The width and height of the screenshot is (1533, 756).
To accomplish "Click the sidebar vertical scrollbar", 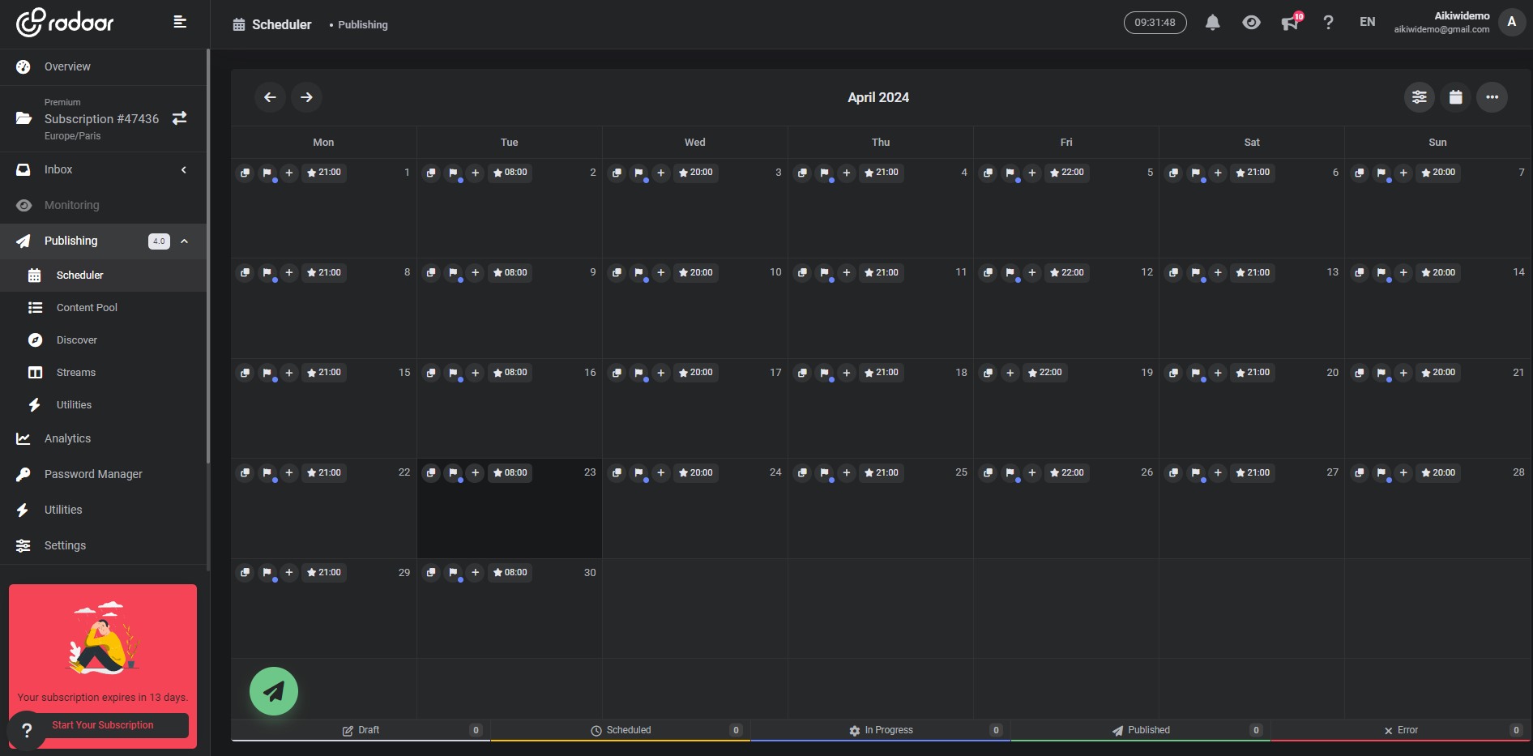I will 208,255.
